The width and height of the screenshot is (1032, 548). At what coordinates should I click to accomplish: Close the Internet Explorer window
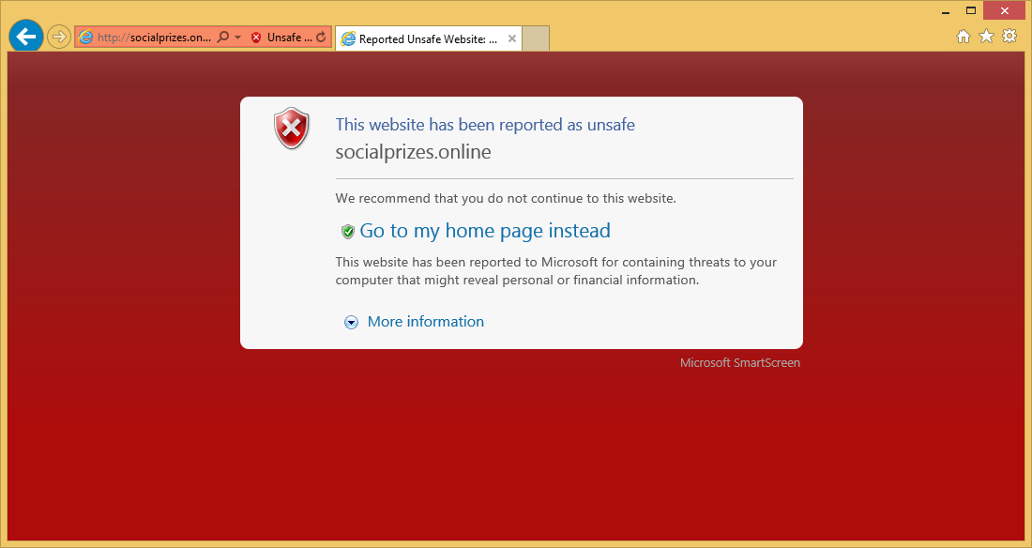point(1005,10)
